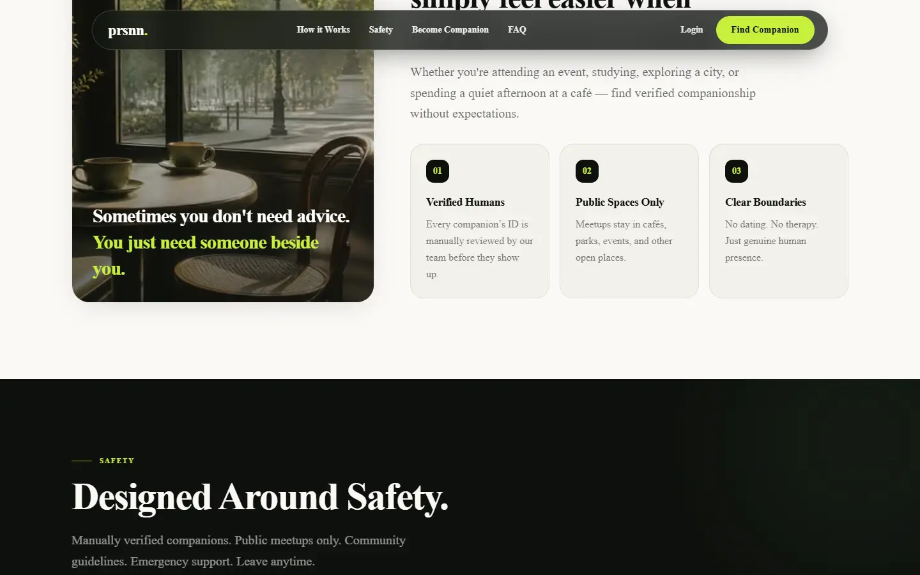Screen dimensions: 920x575
Task: Click the Find Companion button
Action: [x=765, y=30]
